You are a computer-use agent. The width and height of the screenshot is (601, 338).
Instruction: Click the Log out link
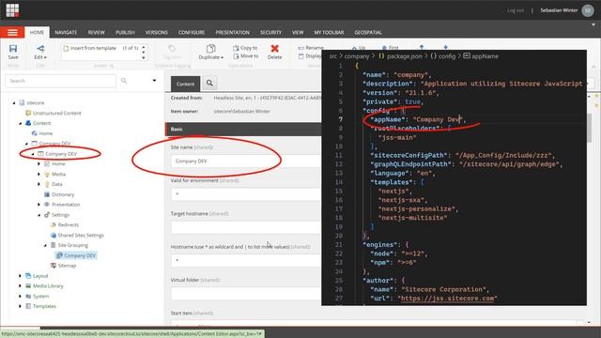[516, 10]
